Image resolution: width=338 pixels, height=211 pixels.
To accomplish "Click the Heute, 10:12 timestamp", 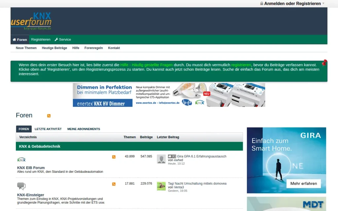I will [176, 164].
